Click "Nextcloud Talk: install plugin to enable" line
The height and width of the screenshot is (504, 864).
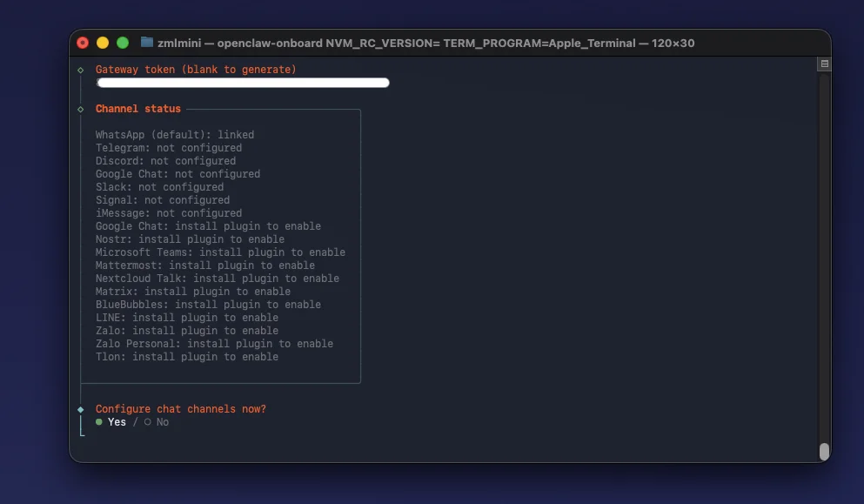tap(218, 279)
